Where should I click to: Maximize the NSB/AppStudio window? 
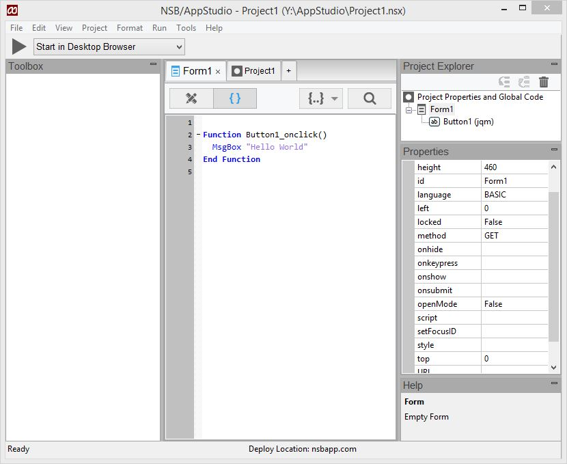(523, 8)
